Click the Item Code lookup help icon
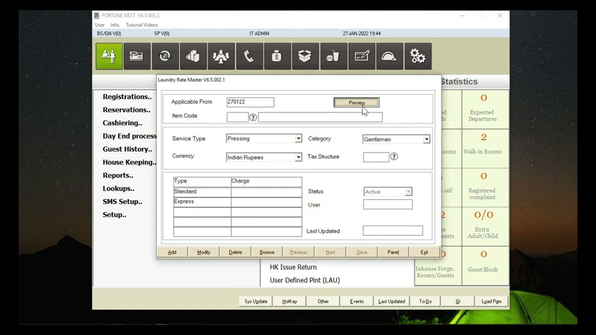Image resolution: width=596 pixels, height=335 pixels. pos(253,118)
